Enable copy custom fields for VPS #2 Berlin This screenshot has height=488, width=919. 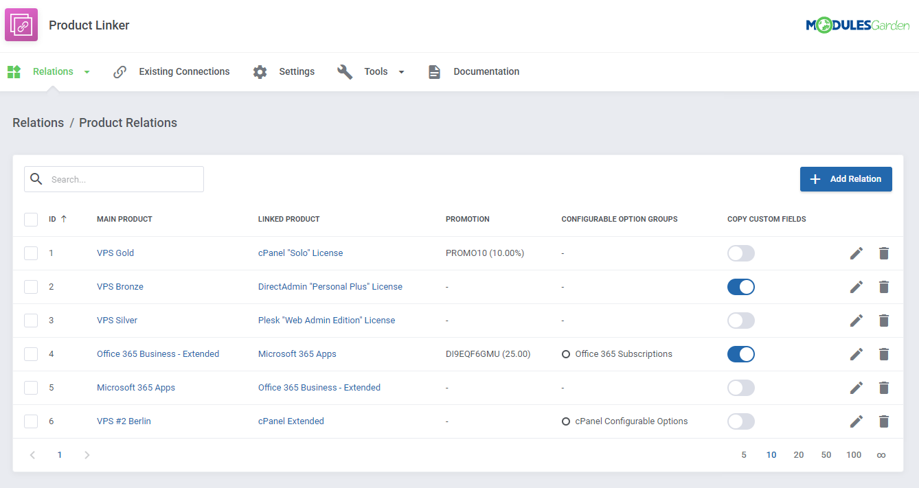click(741, 421)
